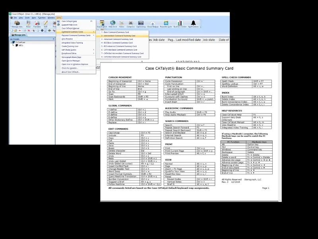318x239 pixels.
Task: Open the View menu
Action: 21,18
